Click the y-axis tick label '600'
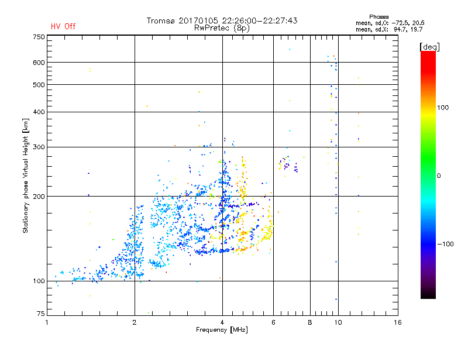 pos(39,63)
